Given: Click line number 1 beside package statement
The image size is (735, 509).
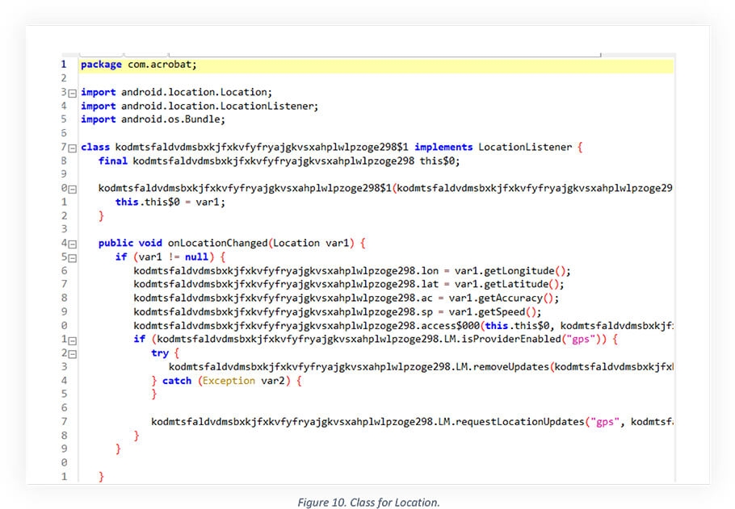Looking at the screenshot, I should point(64,65).
